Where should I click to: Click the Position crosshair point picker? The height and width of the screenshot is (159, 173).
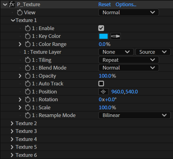[x=103, y=92]
